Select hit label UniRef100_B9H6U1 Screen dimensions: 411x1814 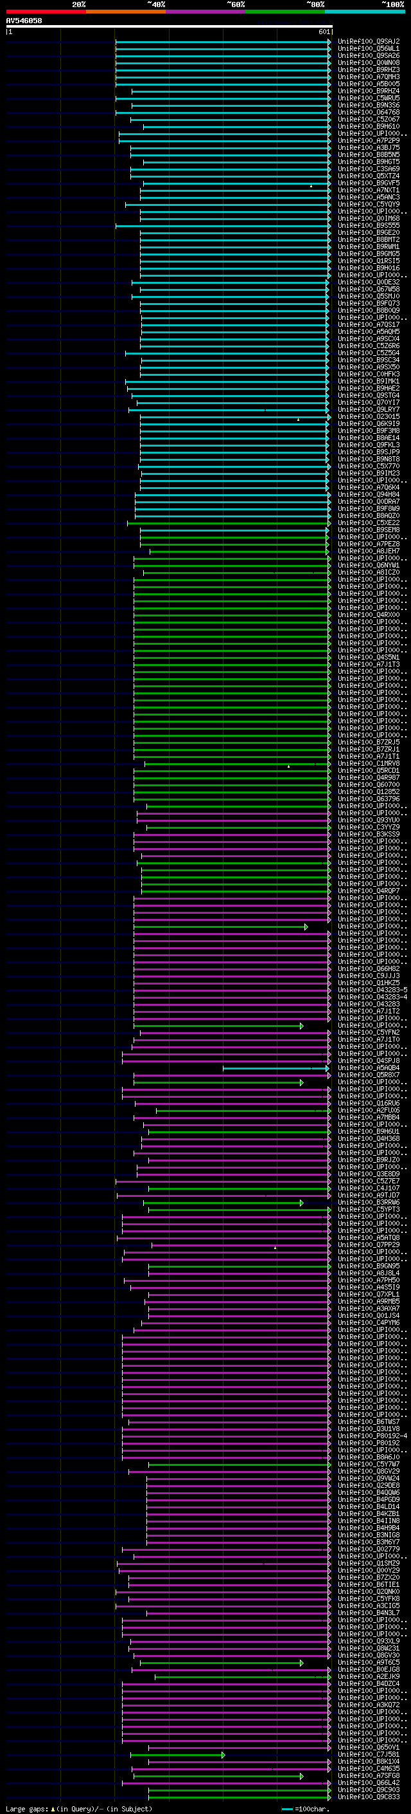[x=369, y=1131]
